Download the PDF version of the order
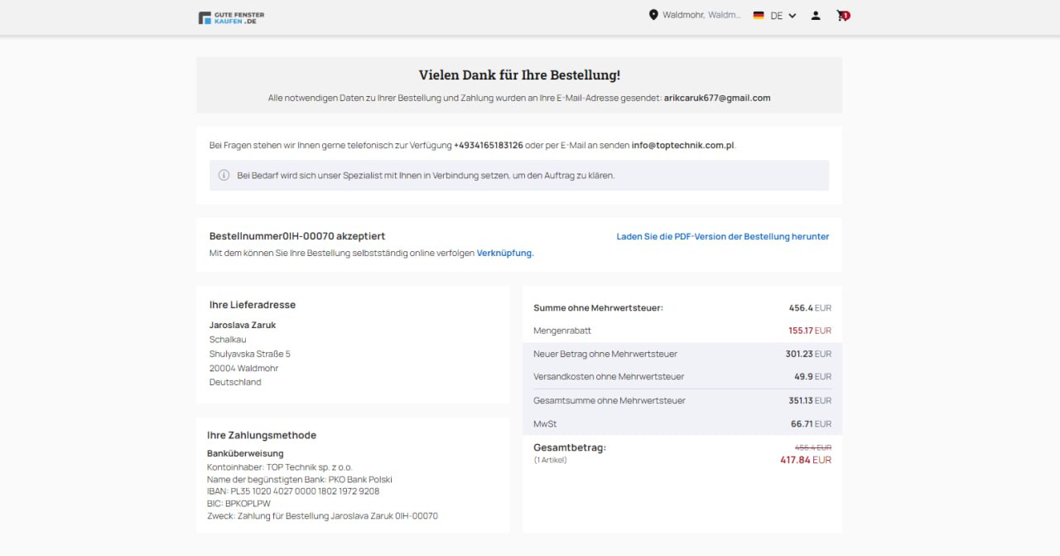The width and height of the screenshot is (1060, 556). (723, 236)
